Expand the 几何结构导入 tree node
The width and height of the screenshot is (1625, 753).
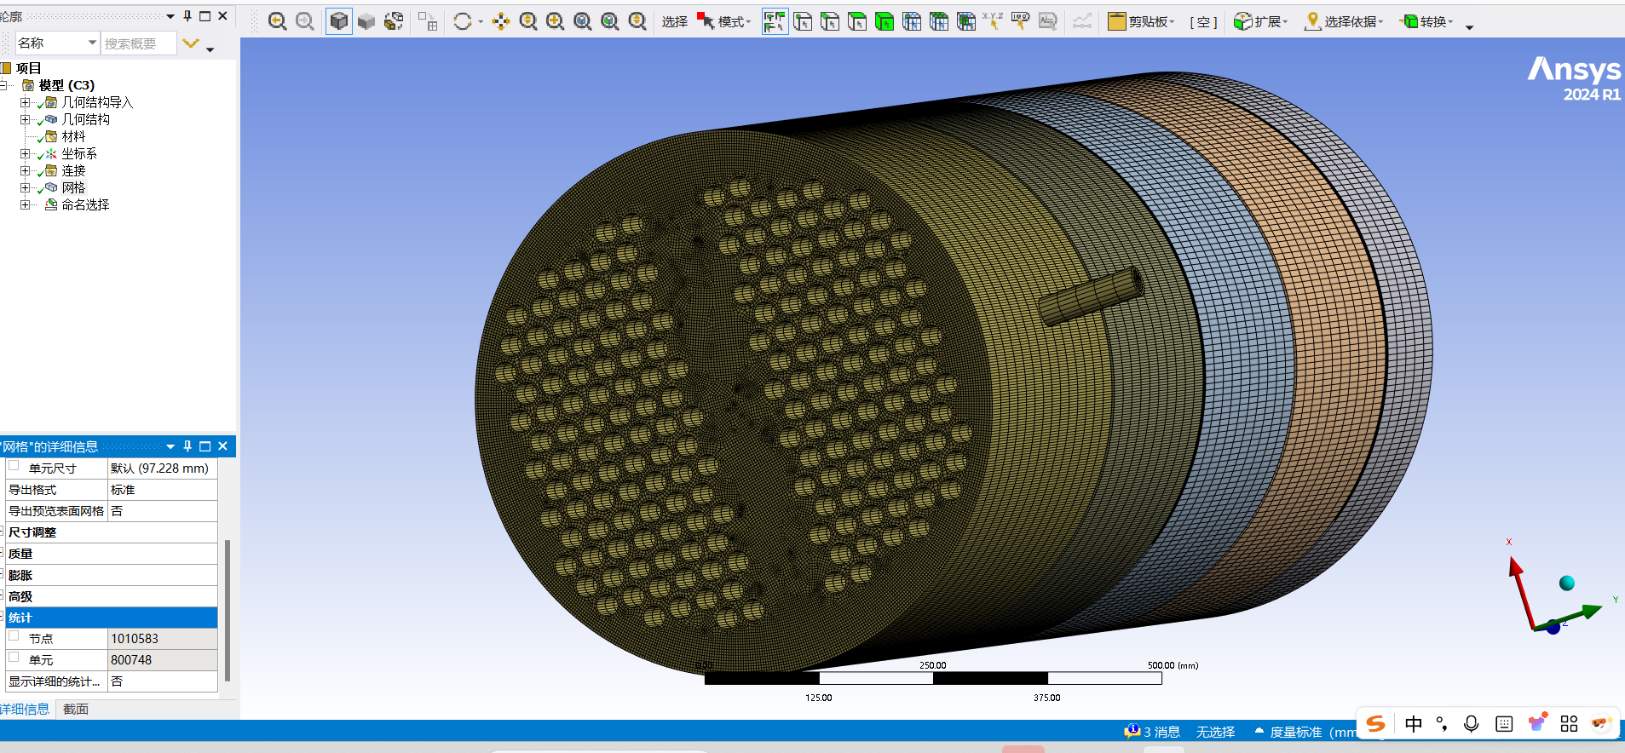(x=25, y=102)
